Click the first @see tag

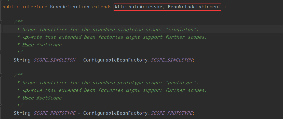(28, 45)
